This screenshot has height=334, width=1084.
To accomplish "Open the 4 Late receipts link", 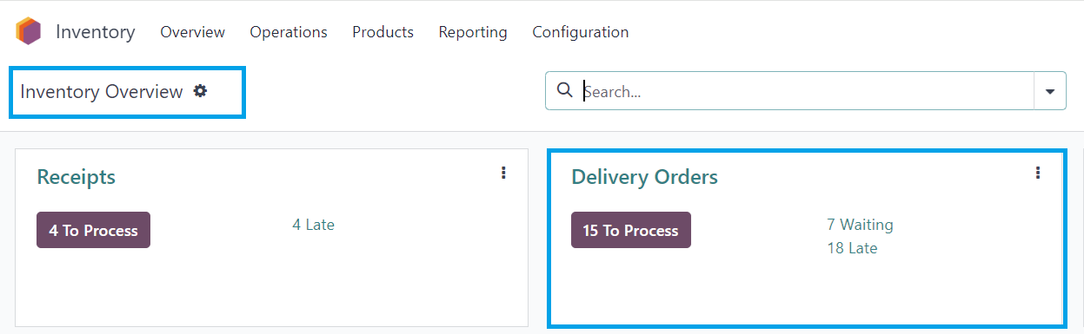I will coord(313,225).
